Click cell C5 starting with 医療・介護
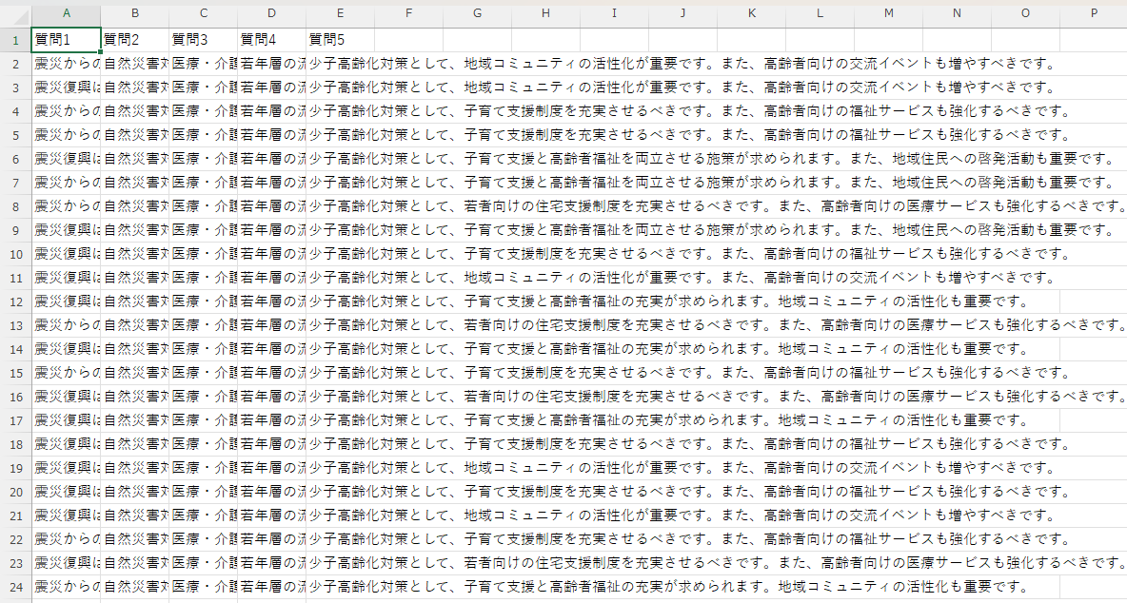Viewport: 1127px width, 603px height. tap(204, 135)
